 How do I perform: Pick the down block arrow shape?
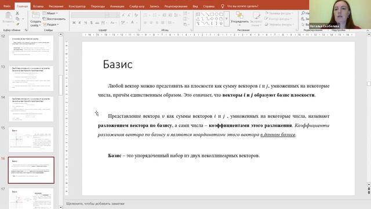coord(216,19)
